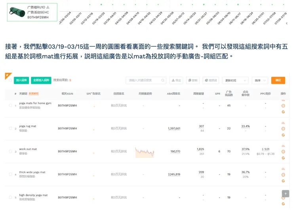Click the work out mat search trend sparkline
The height and width of the screenshot is (214, 293).
pos(145,152)
